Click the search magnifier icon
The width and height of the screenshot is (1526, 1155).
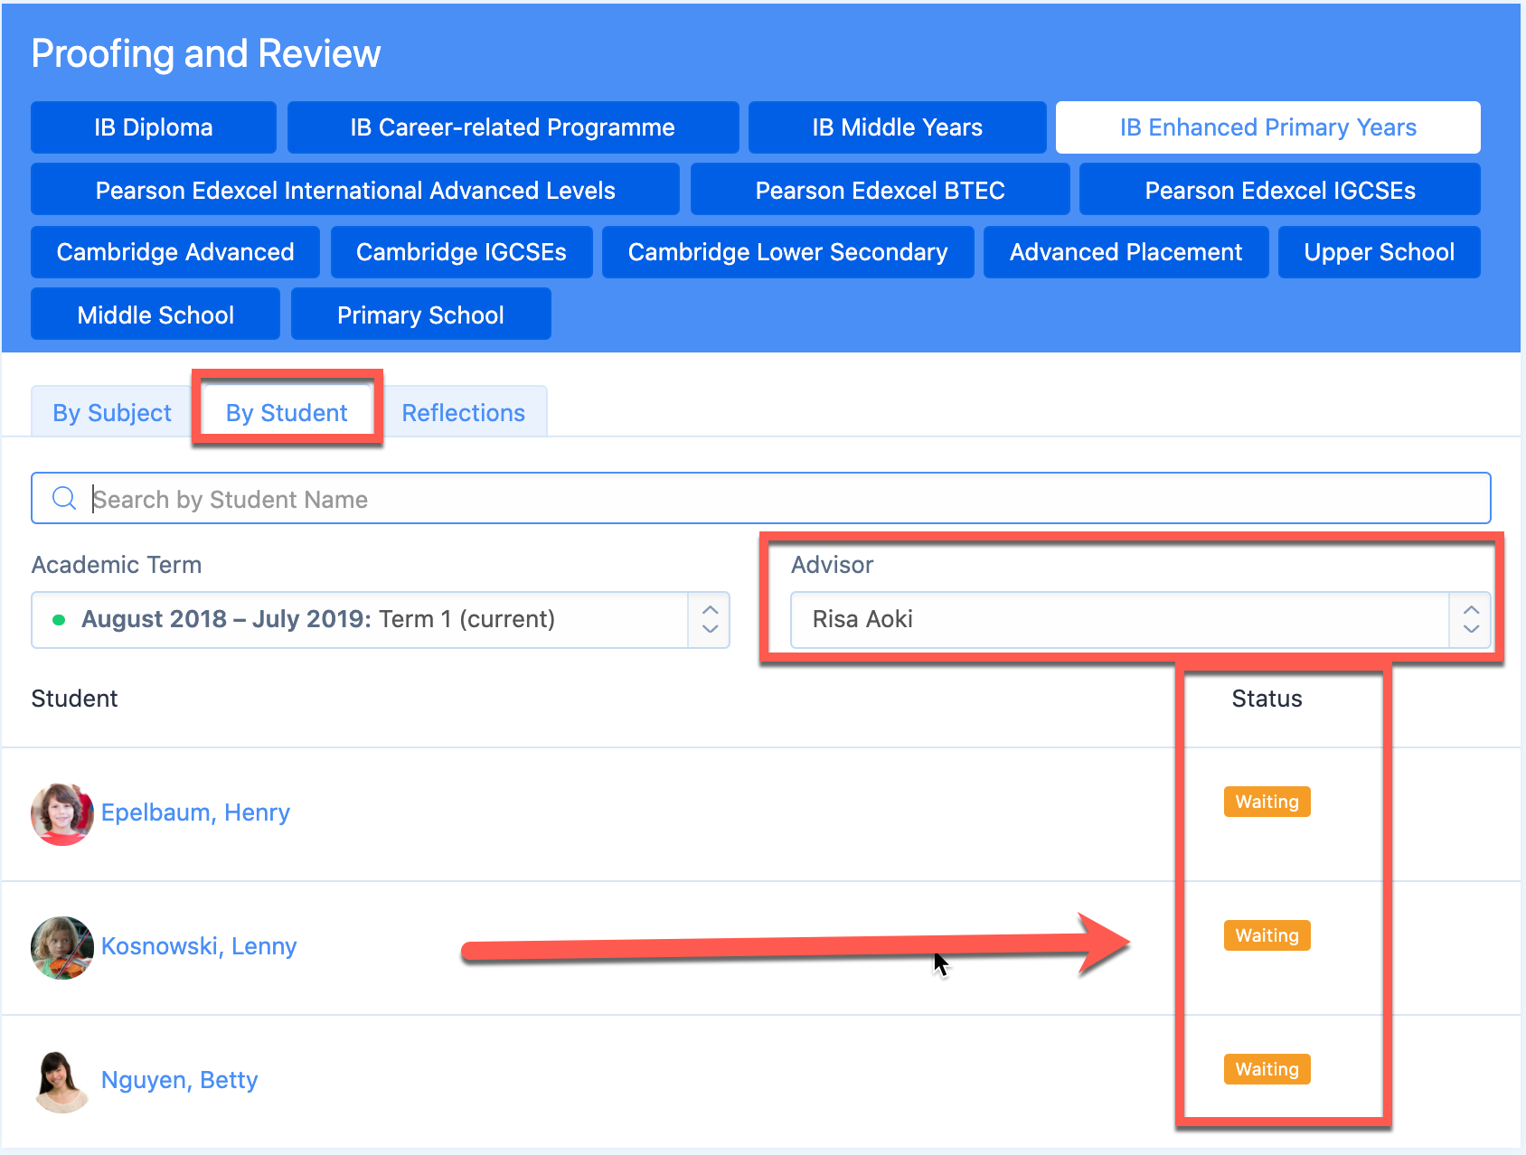[64, 498]
